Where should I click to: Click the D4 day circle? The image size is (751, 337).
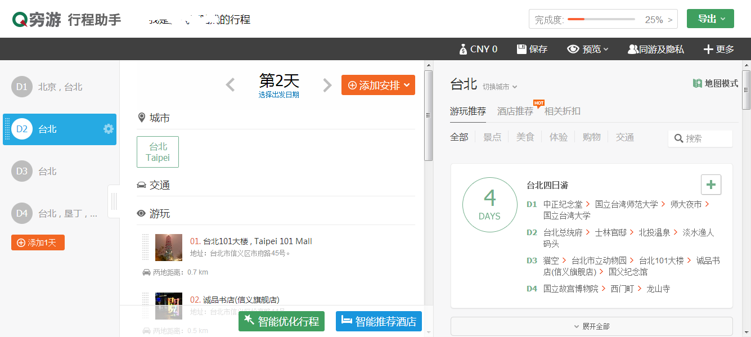pyautogui.click(x=22, y=213)
